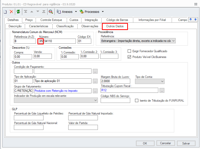Viewport: 200px width, 149px height.
Task: Click the Salvar button
Action: click(186, 143)
